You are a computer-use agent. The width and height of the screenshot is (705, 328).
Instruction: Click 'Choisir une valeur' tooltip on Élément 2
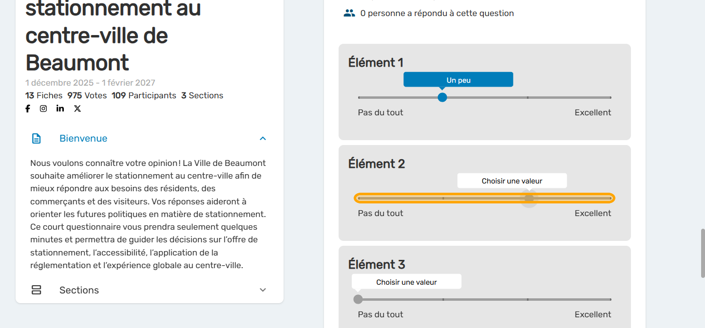512,181
